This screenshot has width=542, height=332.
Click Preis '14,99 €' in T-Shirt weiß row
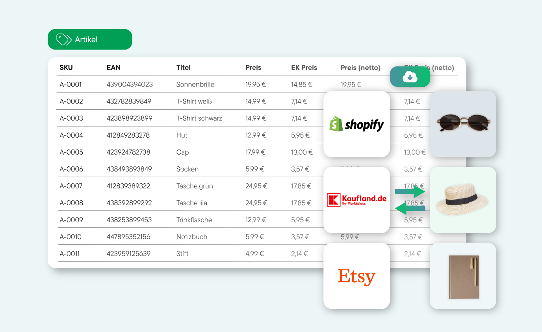click(256, 101)
